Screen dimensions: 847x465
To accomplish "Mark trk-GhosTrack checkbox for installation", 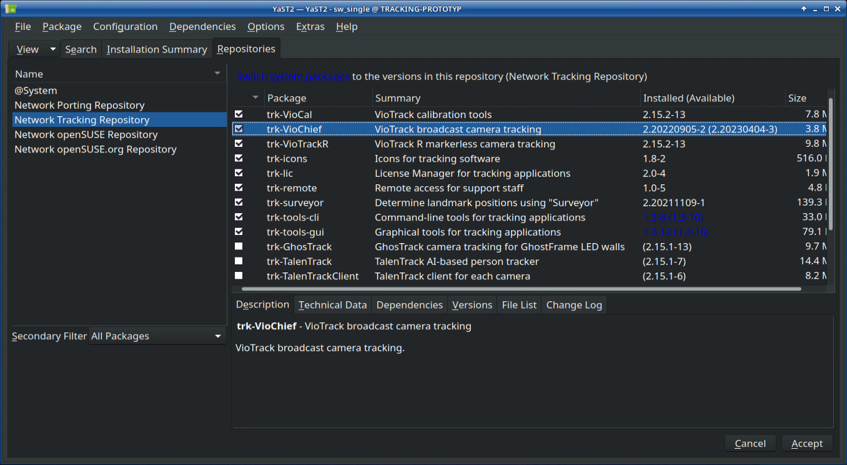I will 239,247.
